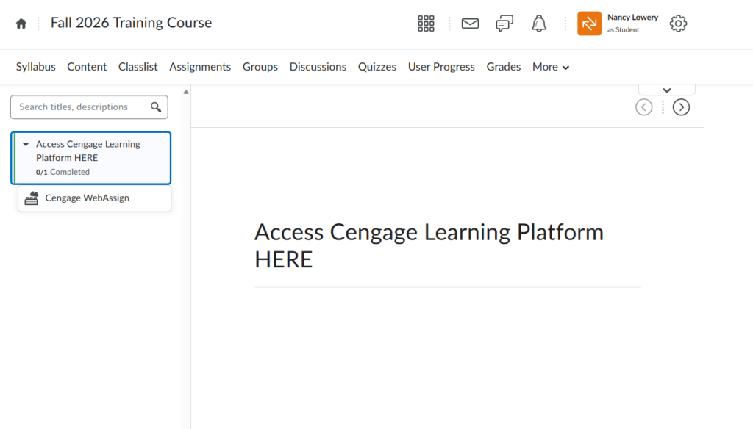
Task: Expand the More navigation dropdown
Action: (551, 67)
